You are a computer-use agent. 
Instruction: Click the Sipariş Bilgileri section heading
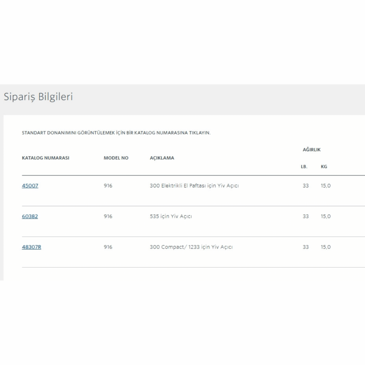pos(38,97)
